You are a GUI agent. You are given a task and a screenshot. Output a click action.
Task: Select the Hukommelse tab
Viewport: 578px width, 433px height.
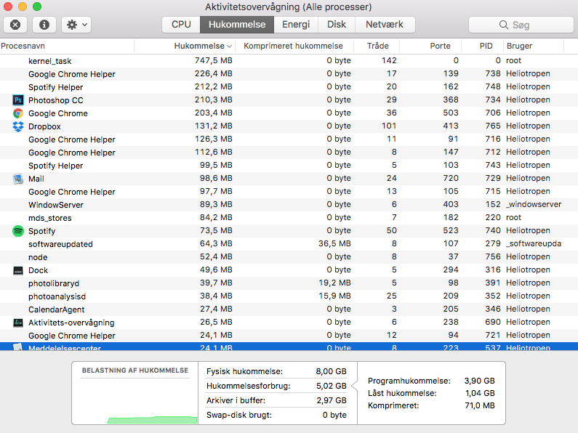[237, 25]
